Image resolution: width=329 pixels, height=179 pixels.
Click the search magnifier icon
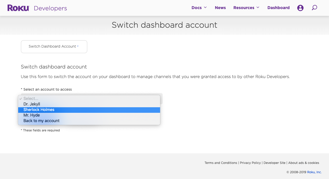tap(314, 8)
